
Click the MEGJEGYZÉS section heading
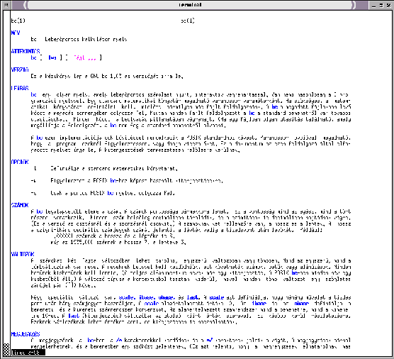26,334
